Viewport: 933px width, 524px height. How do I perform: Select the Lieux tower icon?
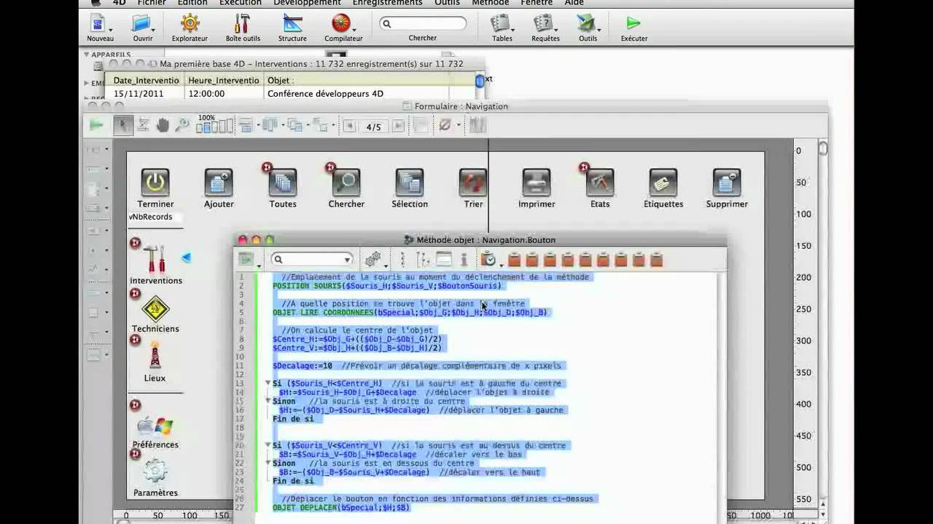coord(155,357)
